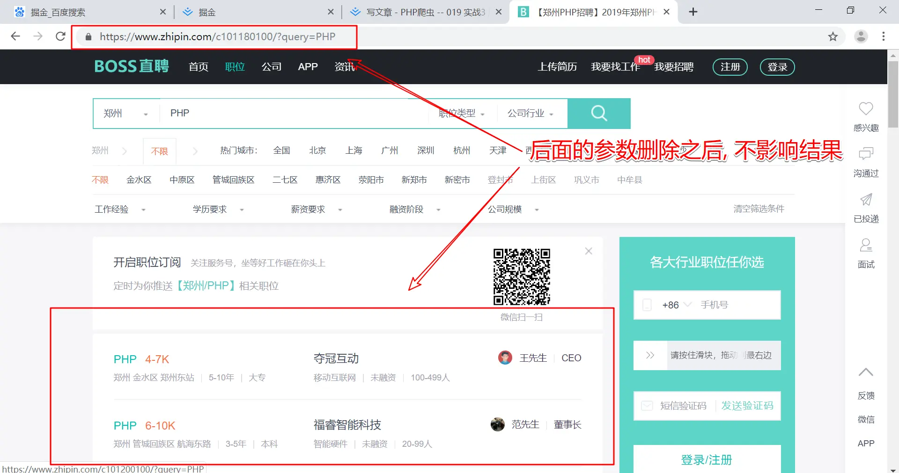
Task: Go back with the browser back arrow
Action: coord(15,36)
